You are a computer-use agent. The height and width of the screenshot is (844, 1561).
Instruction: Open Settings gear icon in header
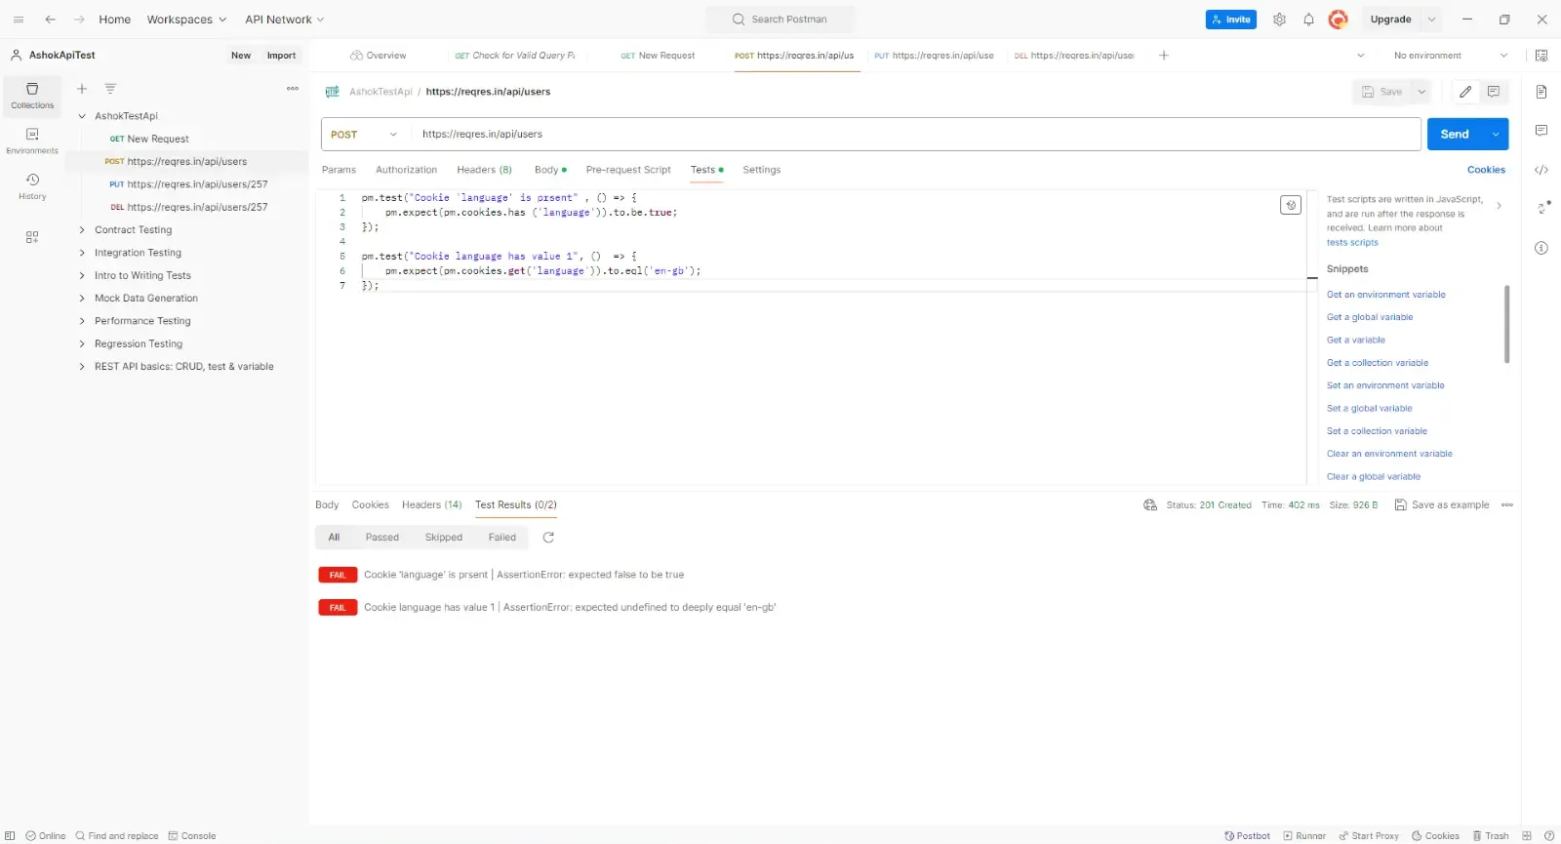pos(1279,20)
